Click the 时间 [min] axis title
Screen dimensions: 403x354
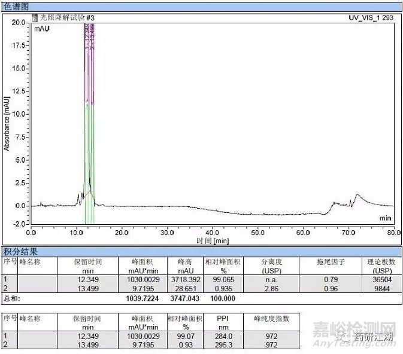(x=213, y=240)
